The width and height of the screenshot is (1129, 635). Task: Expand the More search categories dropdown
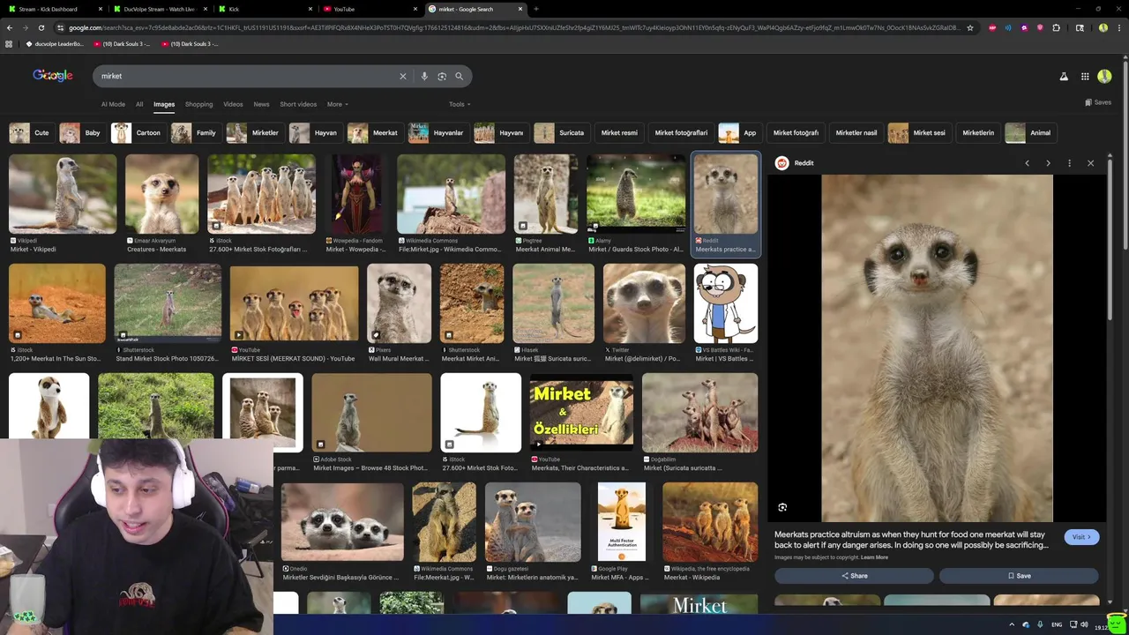click(337, 104)
